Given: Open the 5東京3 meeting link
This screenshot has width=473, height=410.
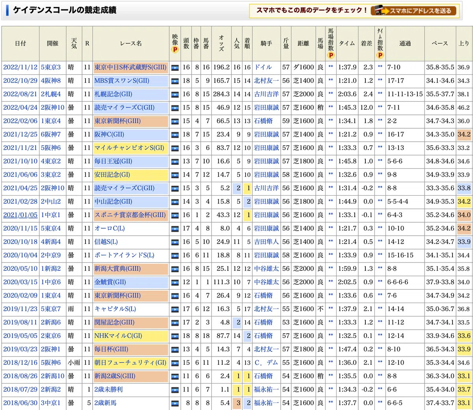Looking at the screenshot, I should tap(51, 67).
